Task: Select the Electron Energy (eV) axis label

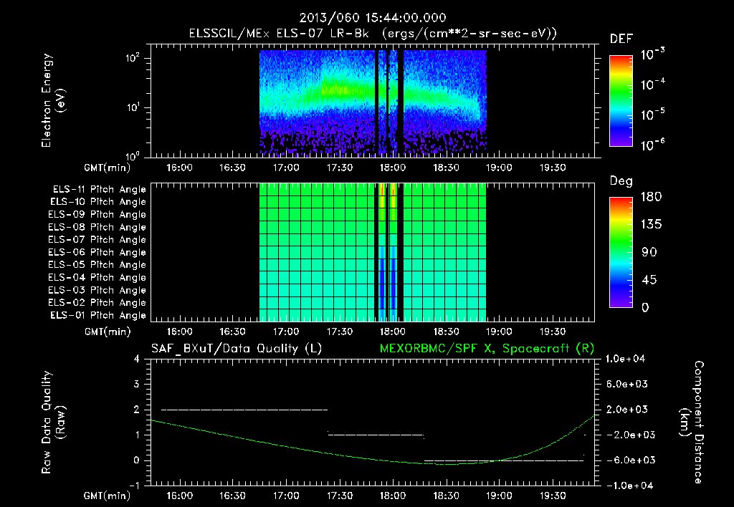Action: (53, 100)
